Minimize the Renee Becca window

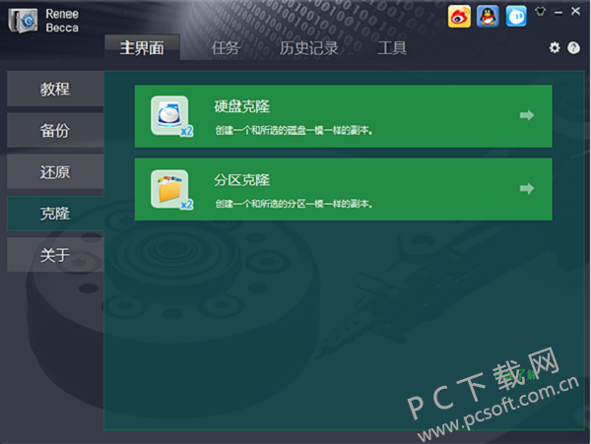pos(558,13)
